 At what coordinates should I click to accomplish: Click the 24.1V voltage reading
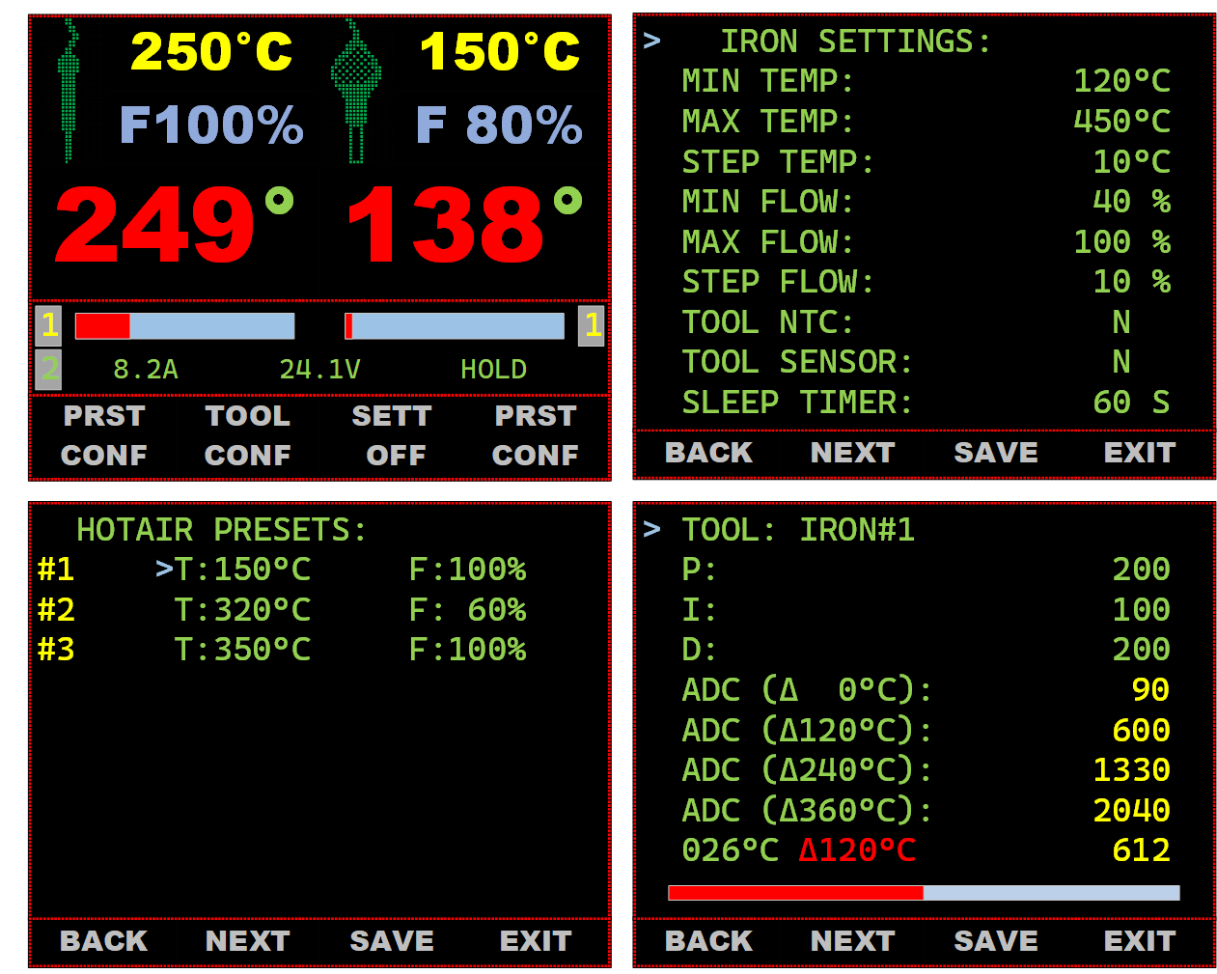point(319,370)
